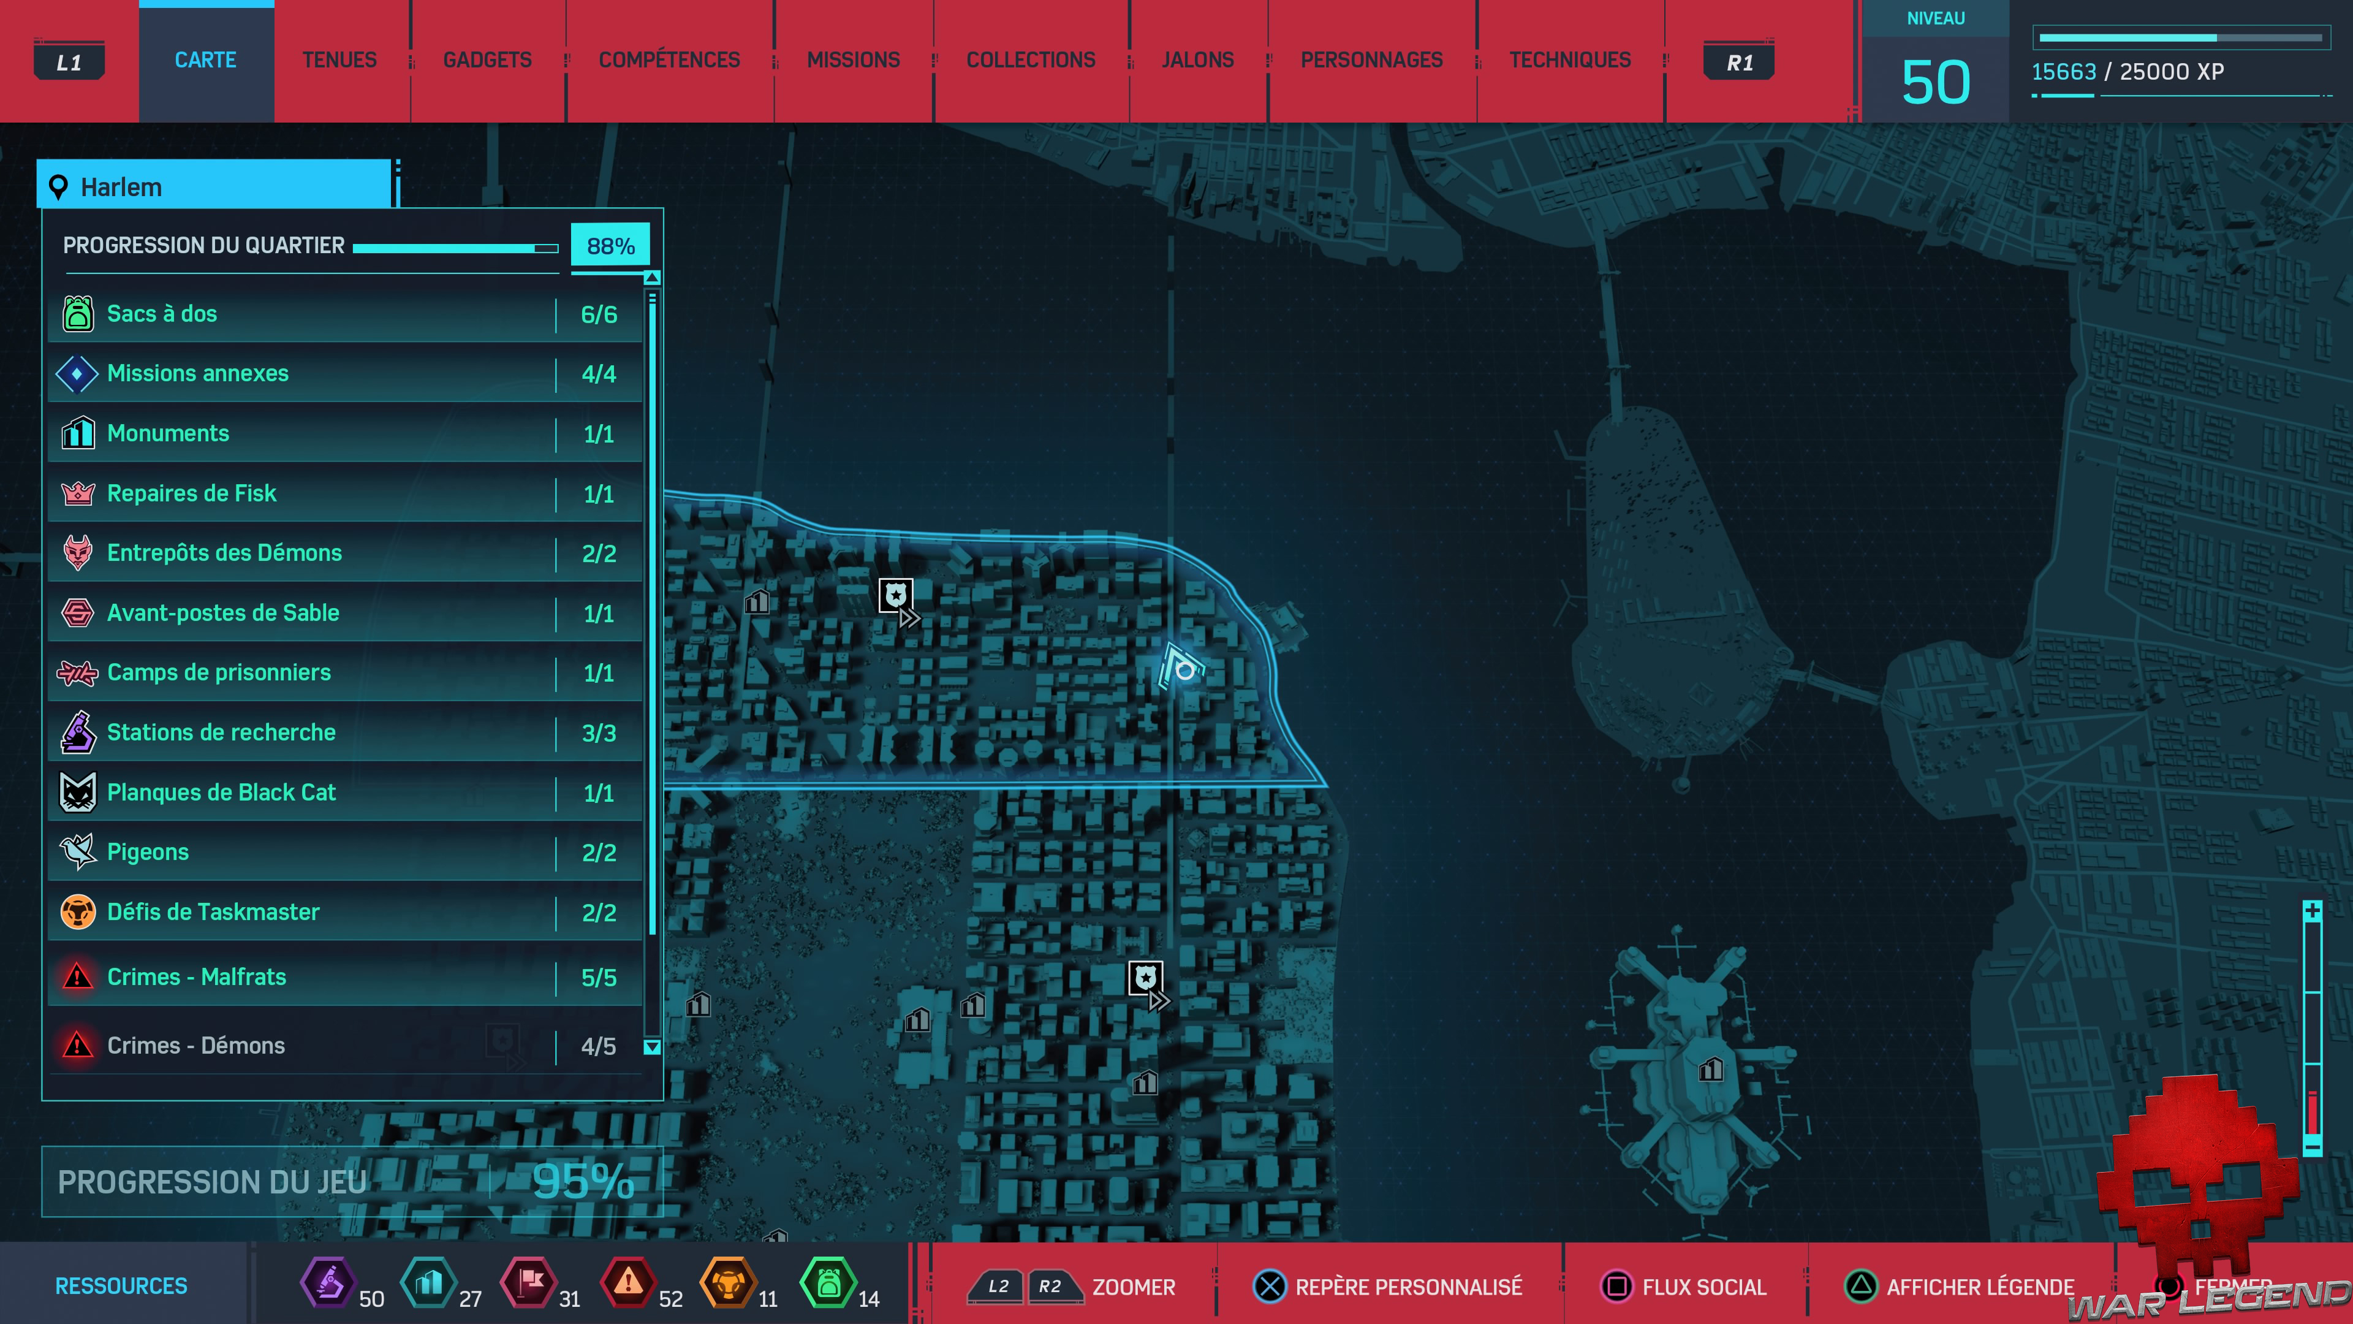Zoom out with the minus button
This screenshot has height=1324, width=2353.
2312,1146
